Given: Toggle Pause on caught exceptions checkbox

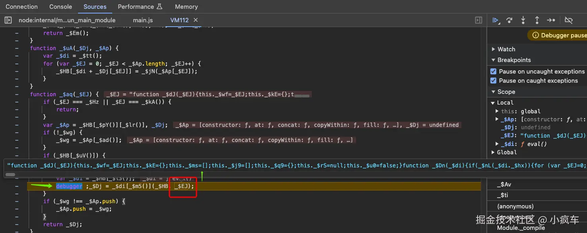Looking at the screenshot, I should (493, 81).
